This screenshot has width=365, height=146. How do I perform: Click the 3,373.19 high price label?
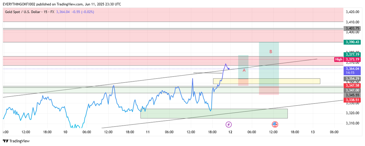pyautogui.click(x=352, y=59)
